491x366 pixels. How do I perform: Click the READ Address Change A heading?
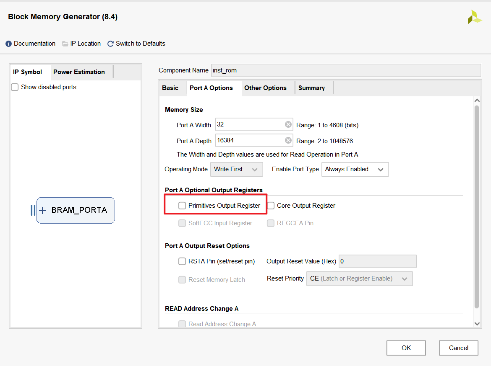(x=201, y=309)
